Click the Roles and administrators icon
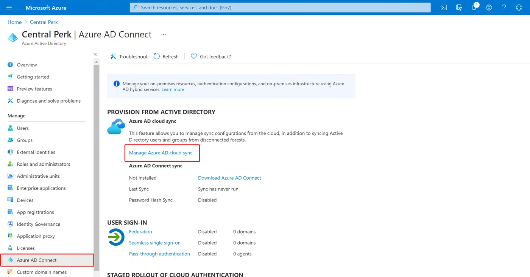530x277 pixels. pyautogui.click(x=10, y=164)
